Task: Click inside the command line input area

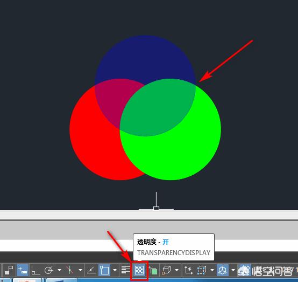Action: [x=67, y=245]
